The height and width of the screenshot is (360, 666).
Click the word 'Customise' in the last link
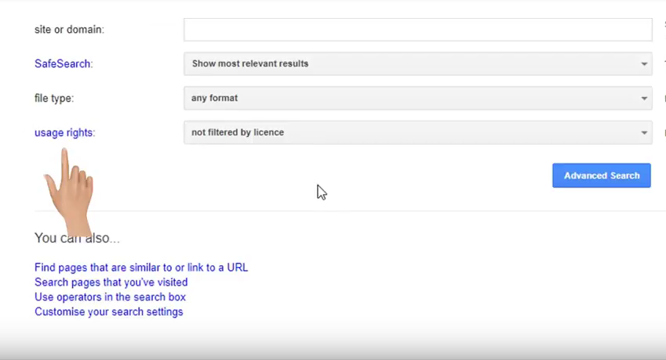pos(60,312)
